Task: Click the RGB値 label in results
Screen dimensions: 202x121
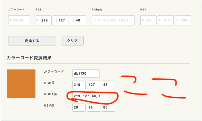Action: (49, 83)
